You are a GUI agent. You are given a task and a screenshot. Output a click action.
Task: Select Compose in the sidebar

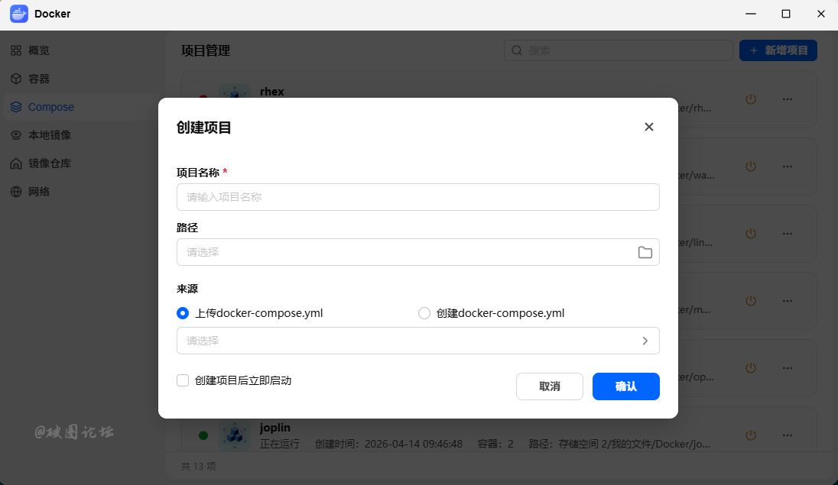(83, 107)
